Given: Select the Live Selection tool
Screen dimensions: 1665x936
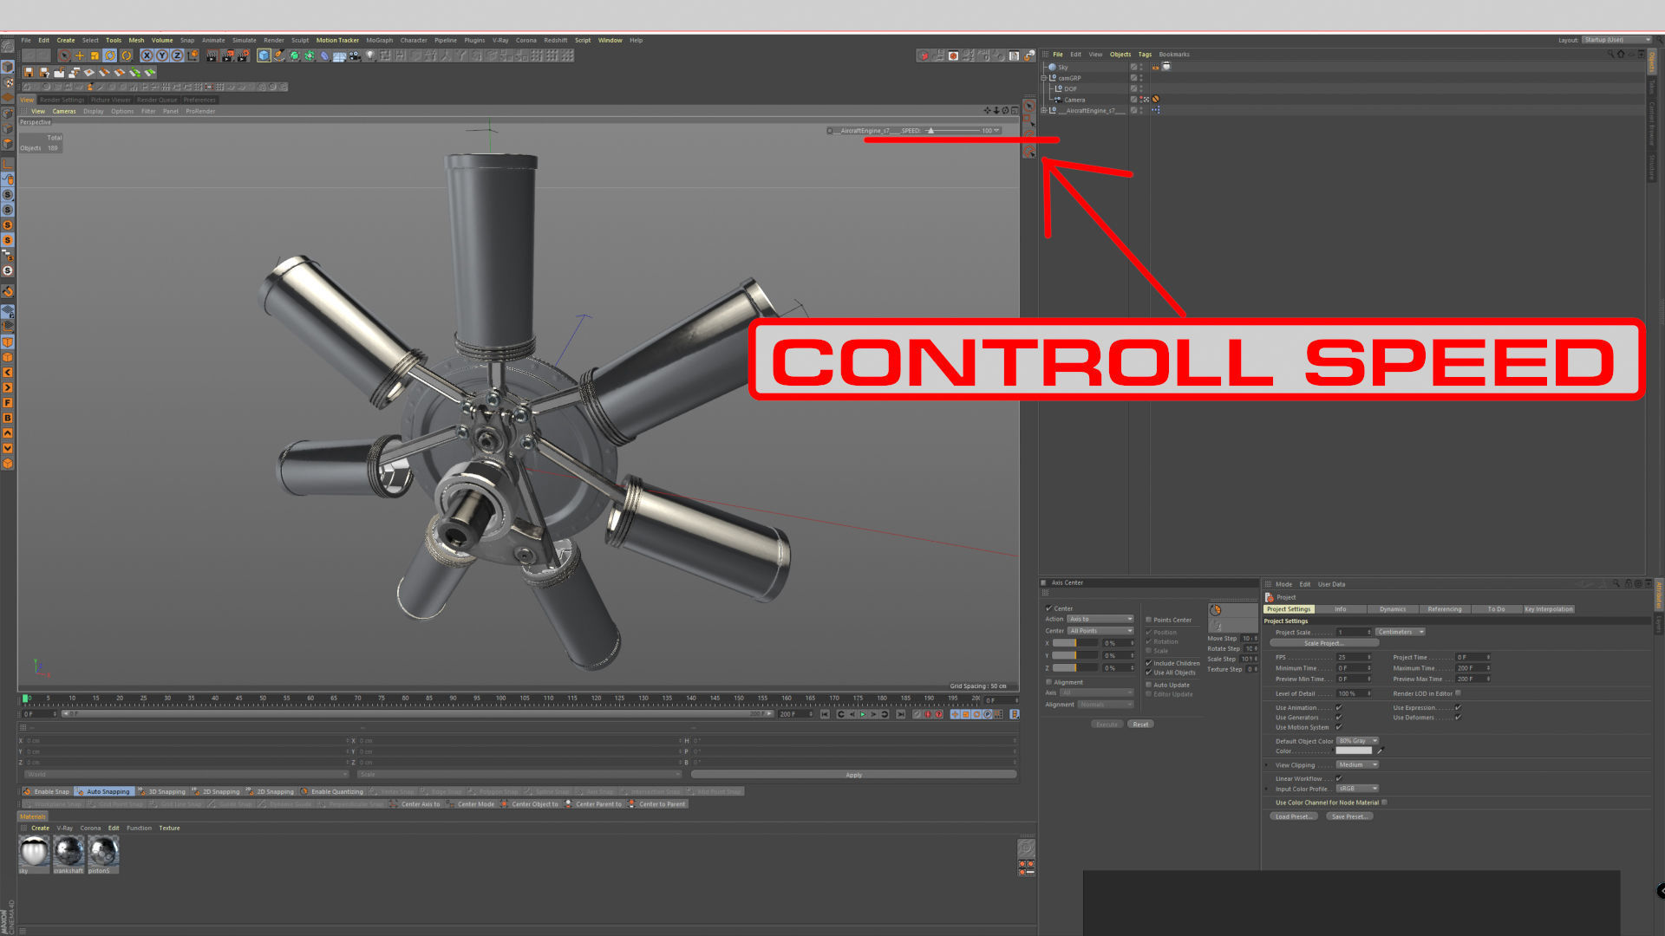Looking at the screenshot, I should tap(64, 55).
